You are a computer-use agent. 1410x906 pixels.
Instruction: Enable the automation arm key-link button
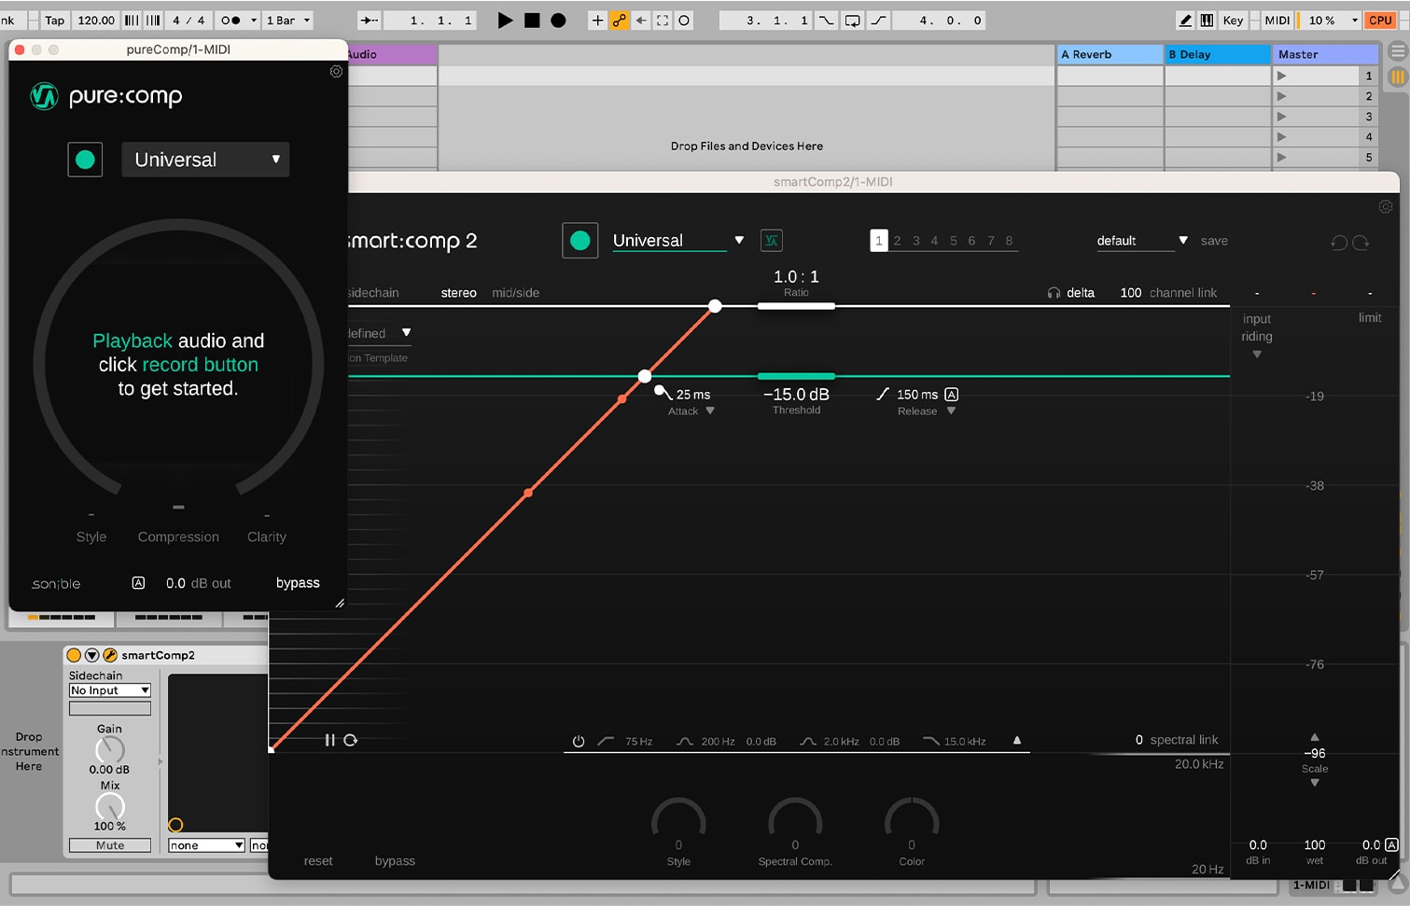pyautogui.click(x=619, y=21)
